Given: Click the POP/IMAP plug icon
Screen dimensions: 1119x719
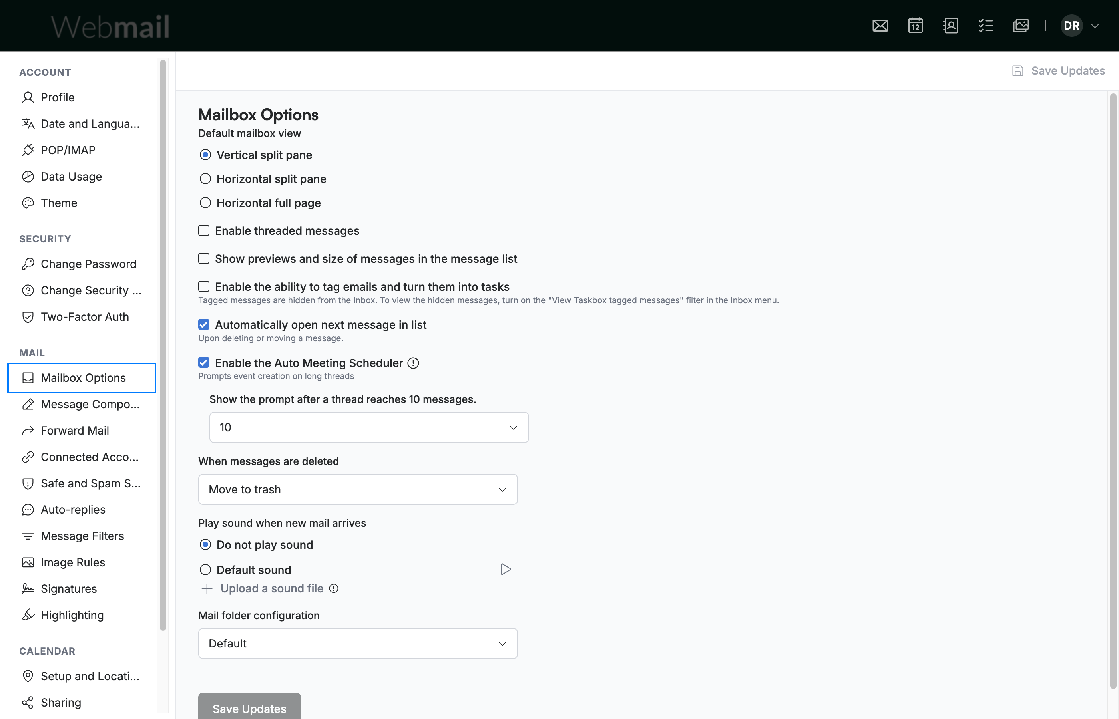Looking at the screenshot, I should [x=28, y=150].
